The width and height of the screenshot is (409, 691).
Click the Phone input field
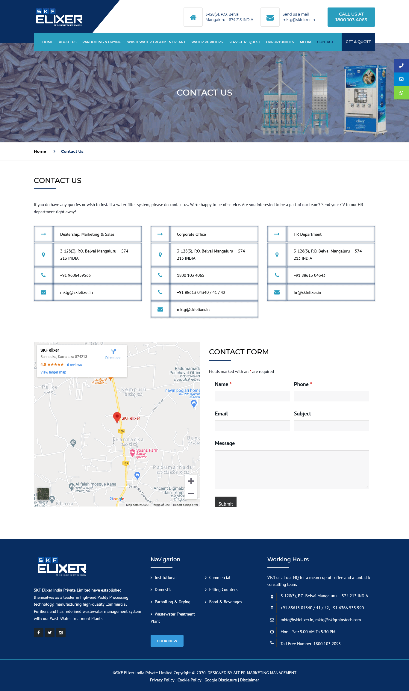point(331,396)
